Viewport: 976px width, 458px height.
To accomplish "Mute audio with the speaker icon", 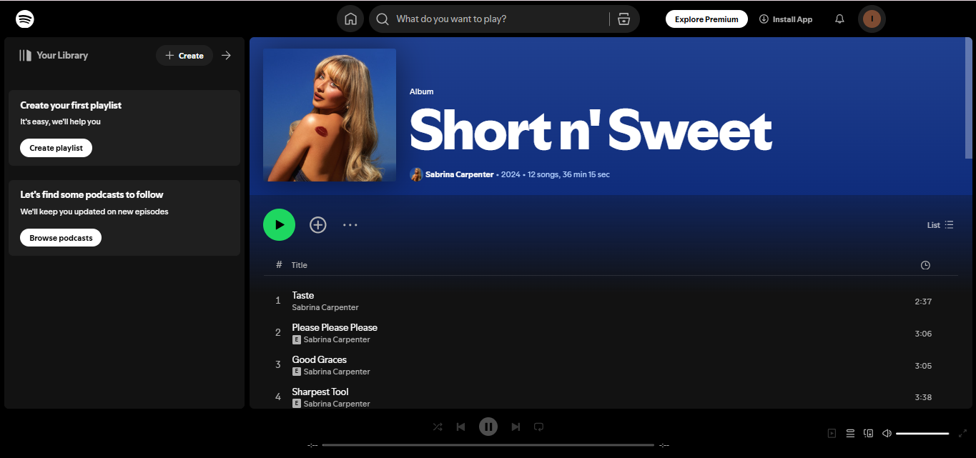I will [887, 433].
